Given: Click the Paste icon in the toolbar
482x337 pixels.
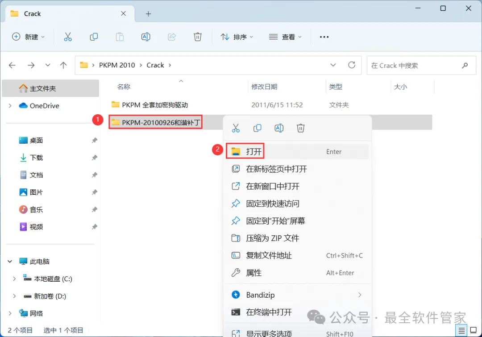Looking at the screenshot, I should tap(120, 37).
